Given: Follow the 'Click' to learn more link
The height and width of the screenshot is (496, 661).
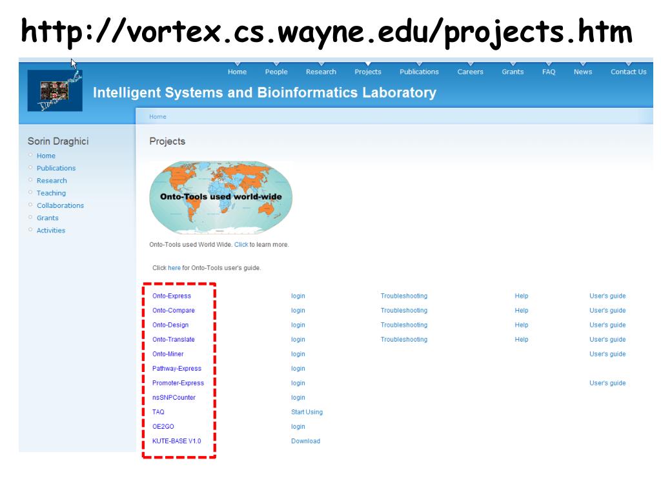Looking at the screenshot, I should 241,245.
